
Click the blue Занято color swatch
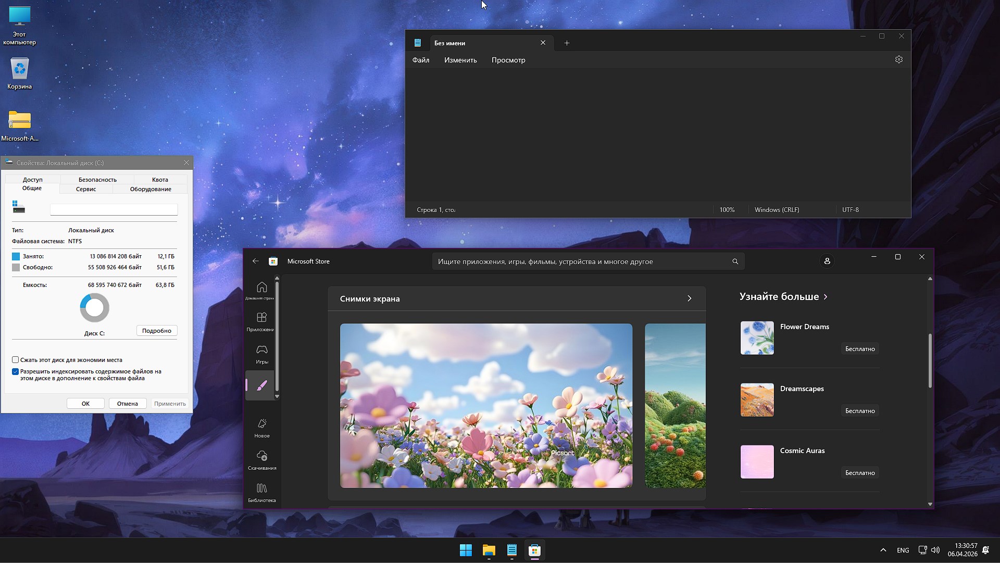click(x=16, y=256)
